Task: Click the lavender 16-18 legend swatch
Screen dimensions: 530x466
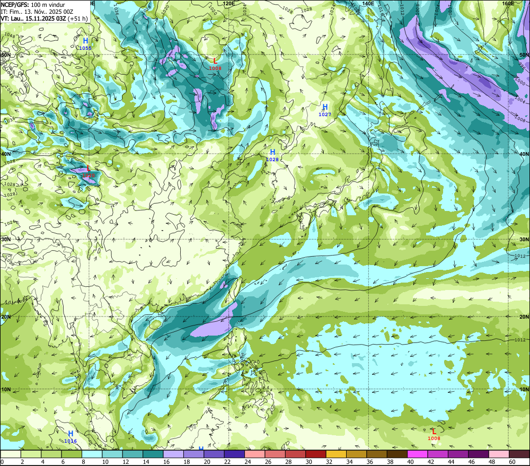Action: click(173, 454)
